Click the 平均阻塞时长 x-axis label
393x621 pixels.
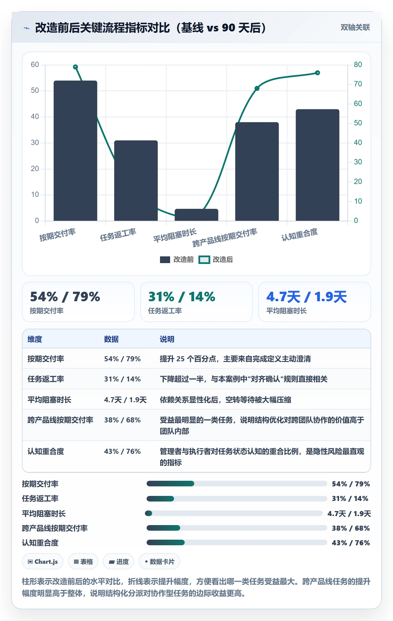pyautogui.click(x=175, y=235)
